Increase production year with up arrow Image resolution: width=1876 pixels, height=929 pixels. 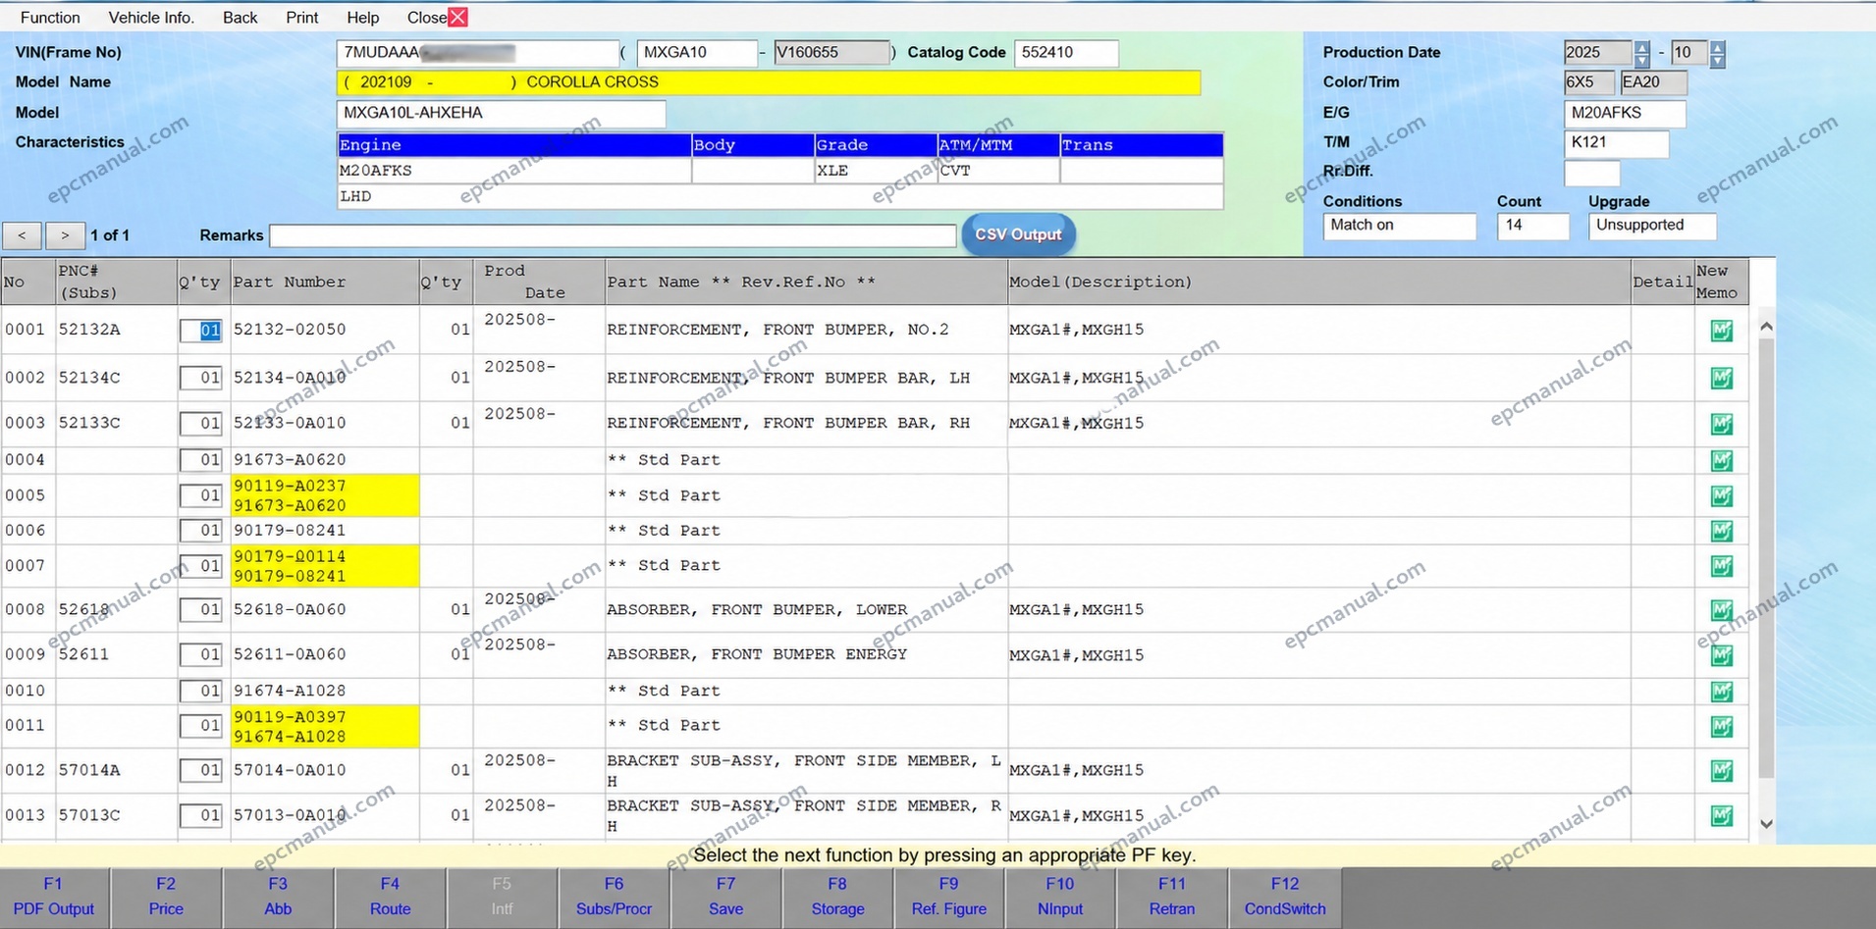pos(1641,46)
